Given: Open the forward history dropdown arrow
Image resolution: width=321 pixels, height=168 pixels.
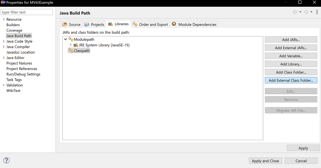Looking at the screenshot, I should click(x=311, y=12).
